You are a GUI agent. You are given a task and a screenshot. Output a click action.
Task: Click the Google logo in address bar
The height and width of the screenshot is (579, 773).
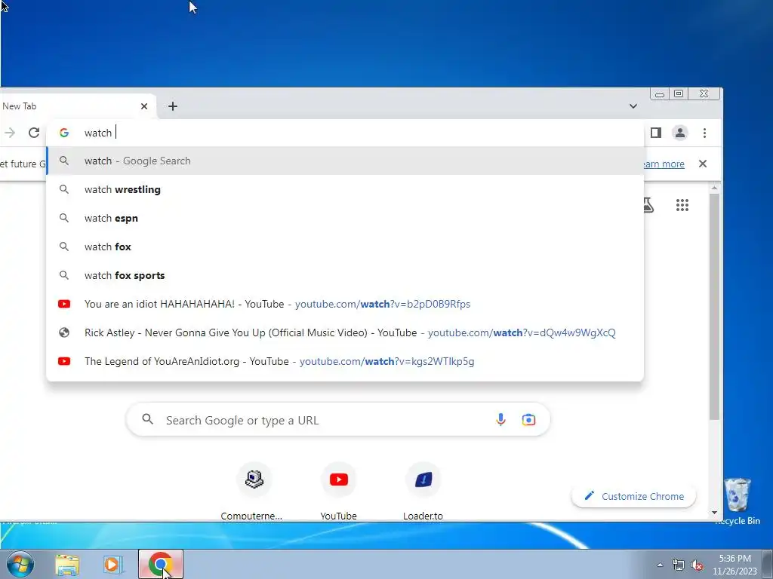pos(64,133)
